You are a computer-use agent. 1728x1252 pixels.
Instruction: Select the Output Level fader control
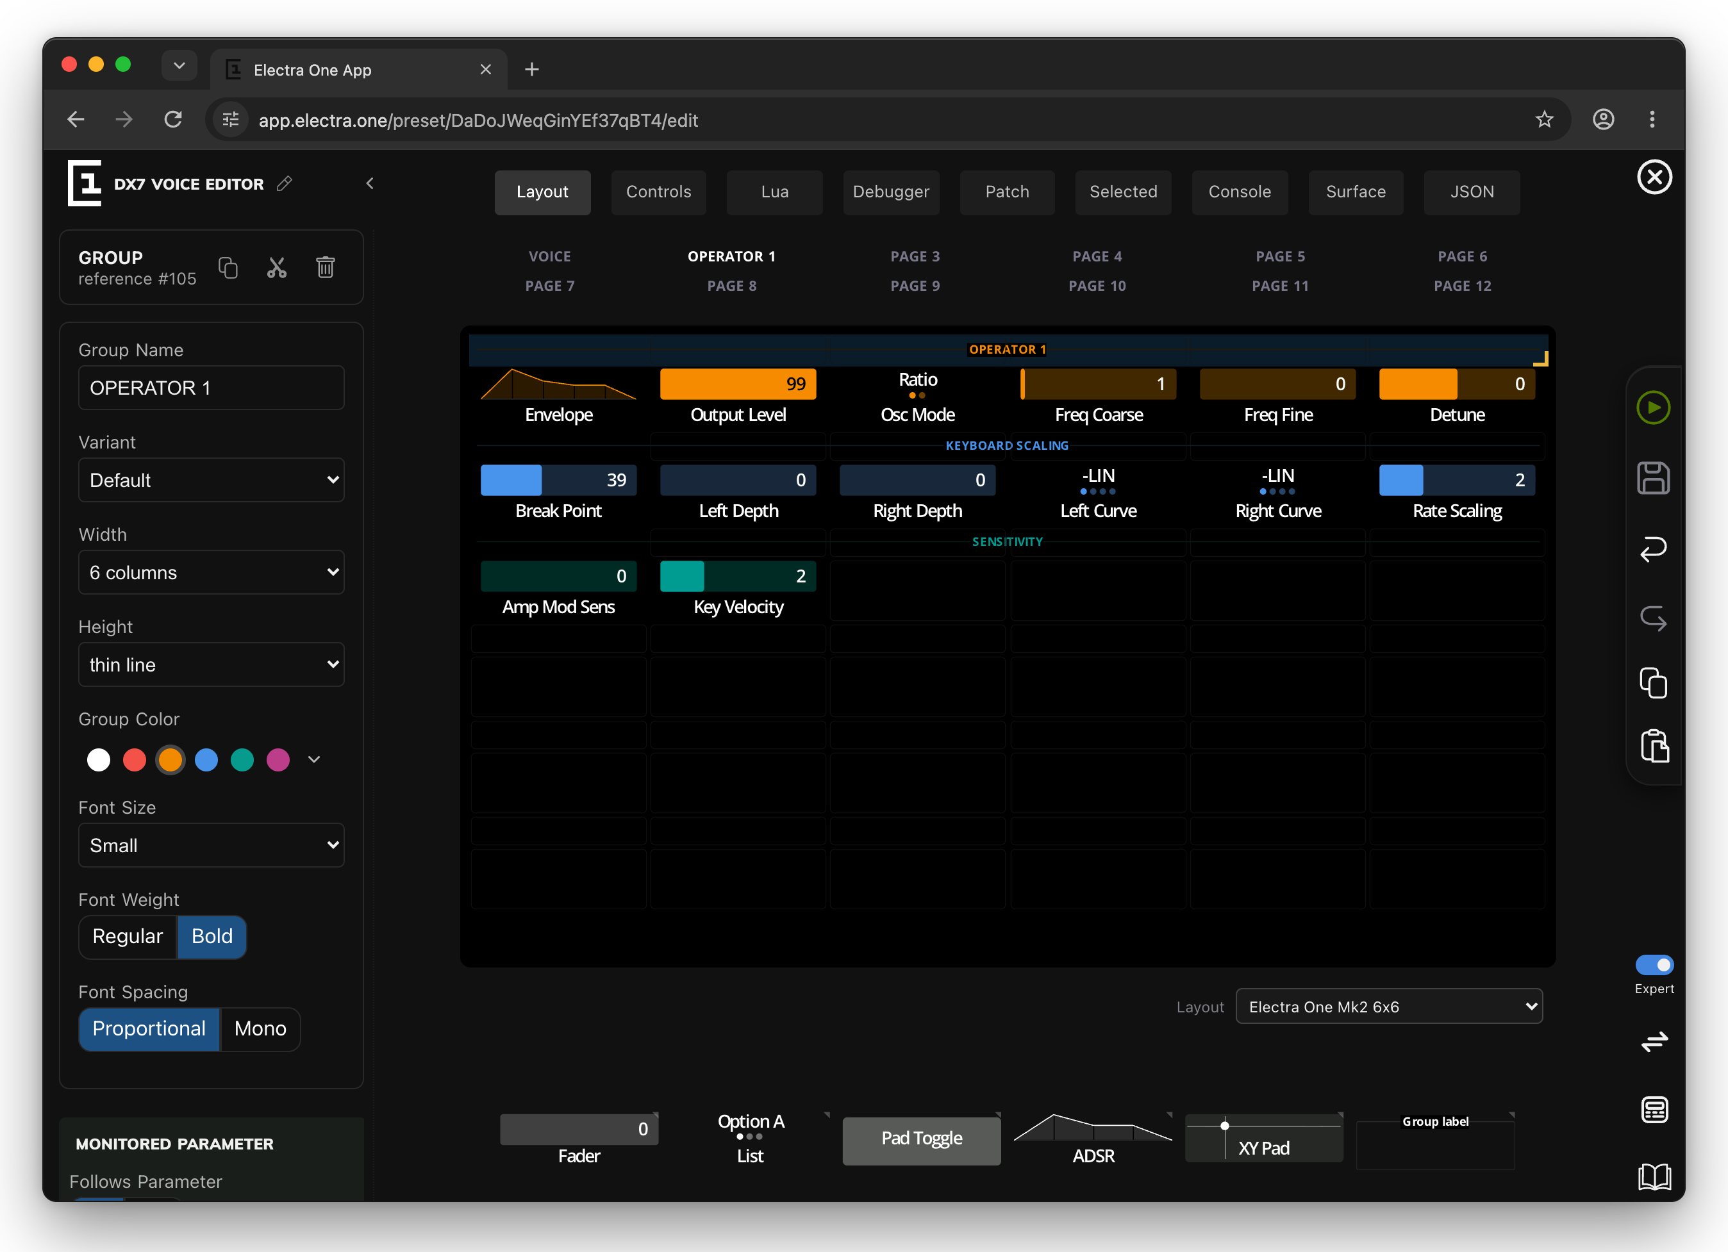pyautogui.click(x=738, y=397)
